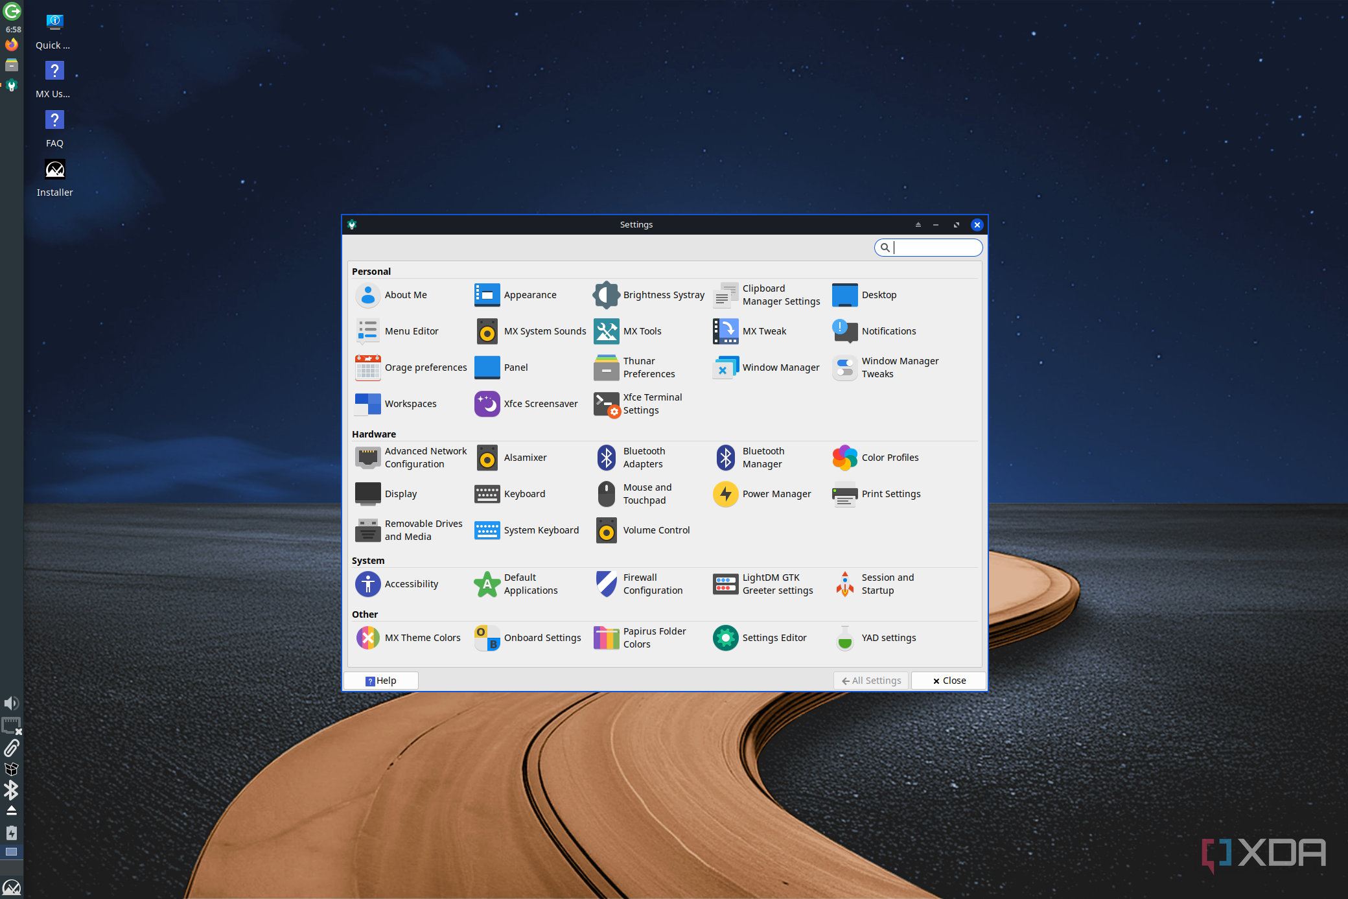Open Notifications settings
The image size is (1348, 899).
874,331
